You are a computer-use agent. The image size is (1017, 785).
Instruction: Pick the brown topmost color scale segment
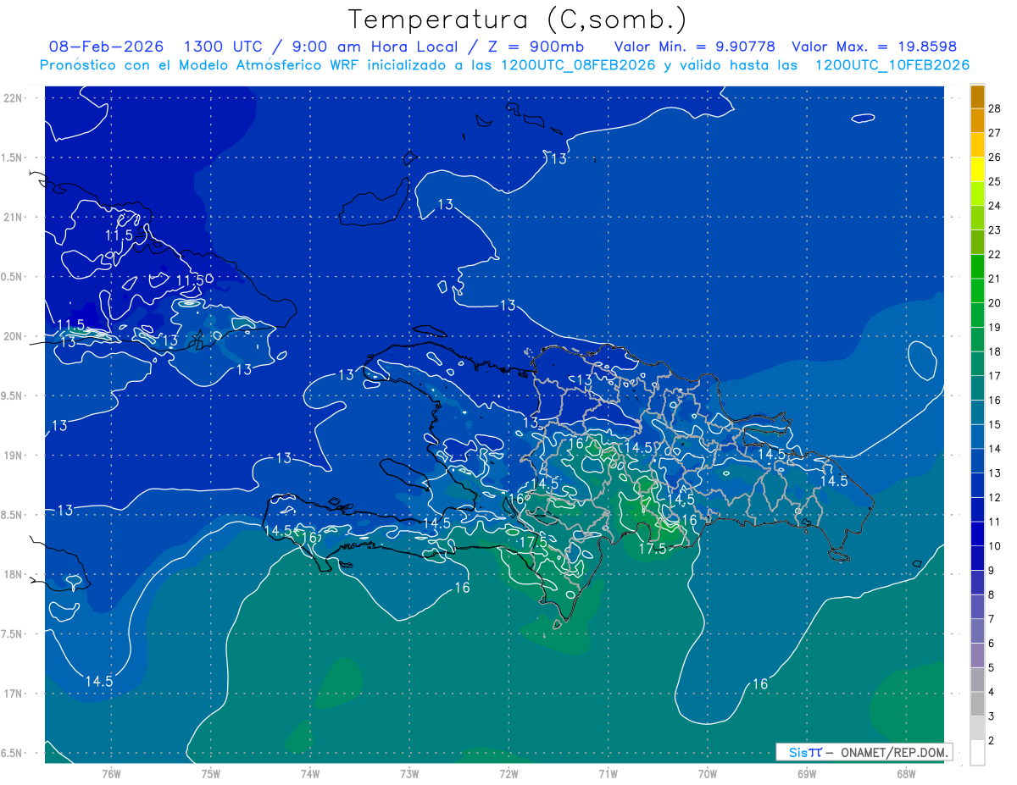tap(977, 97)
